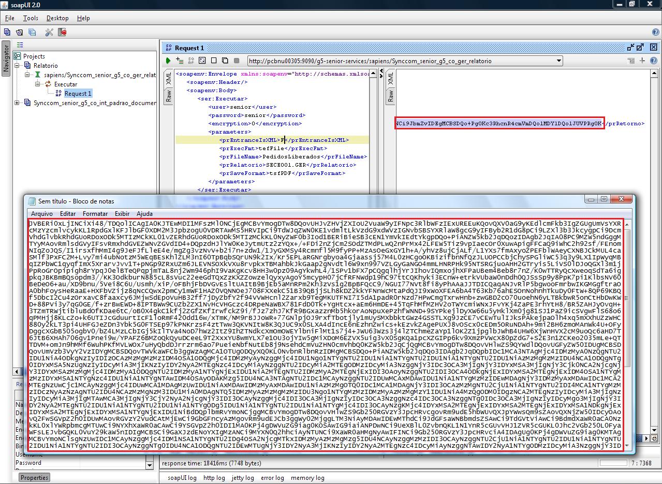Click the Preferences tools icon in main toolbar

tap(49, 32)
